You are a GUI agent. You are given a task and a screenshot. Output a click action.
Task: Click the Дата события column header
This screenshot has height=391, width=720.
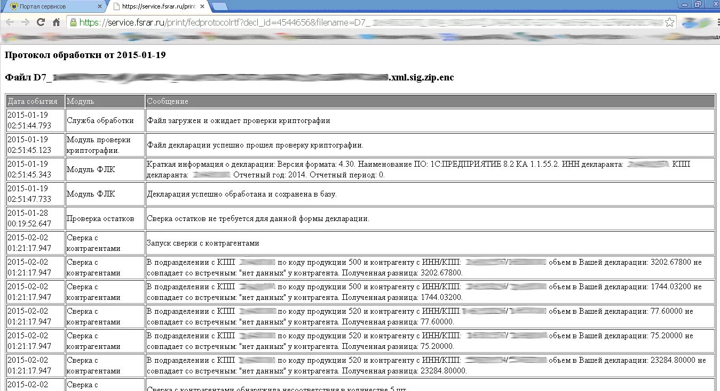tap(35, 101)
